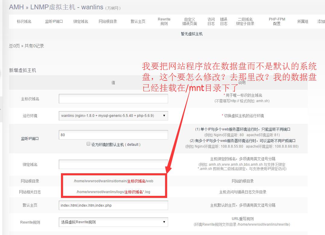The height and width of the screenshot is (235, 325).
Task: Click the 所属组 column header
Action: pos(303,21)
